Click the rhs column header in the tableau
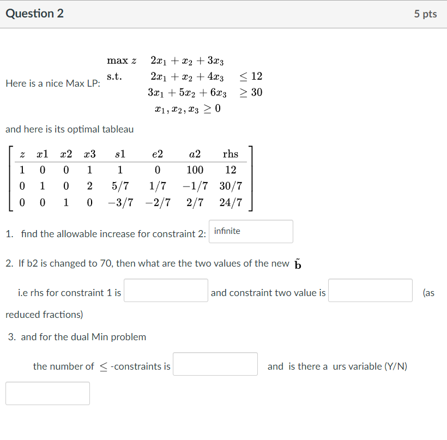The height and width of the screenshot is (440, 447). [230, 154]
